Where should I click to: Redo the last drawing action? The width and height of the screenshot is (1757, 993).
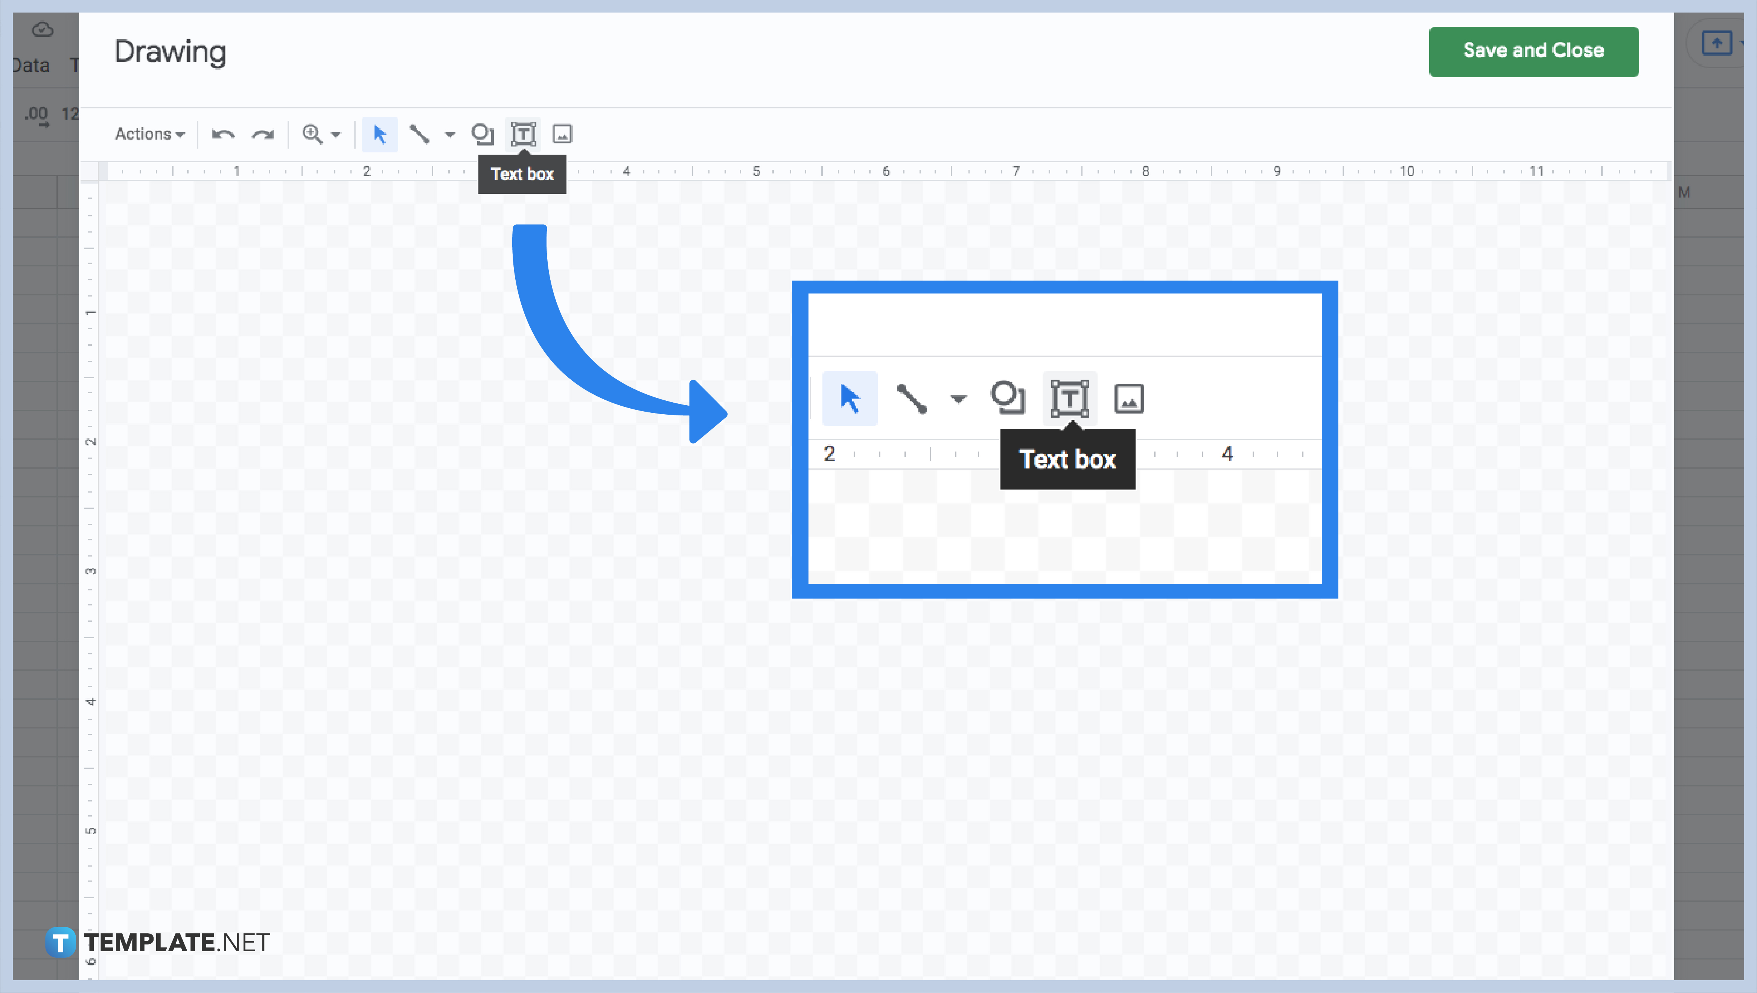263,134
